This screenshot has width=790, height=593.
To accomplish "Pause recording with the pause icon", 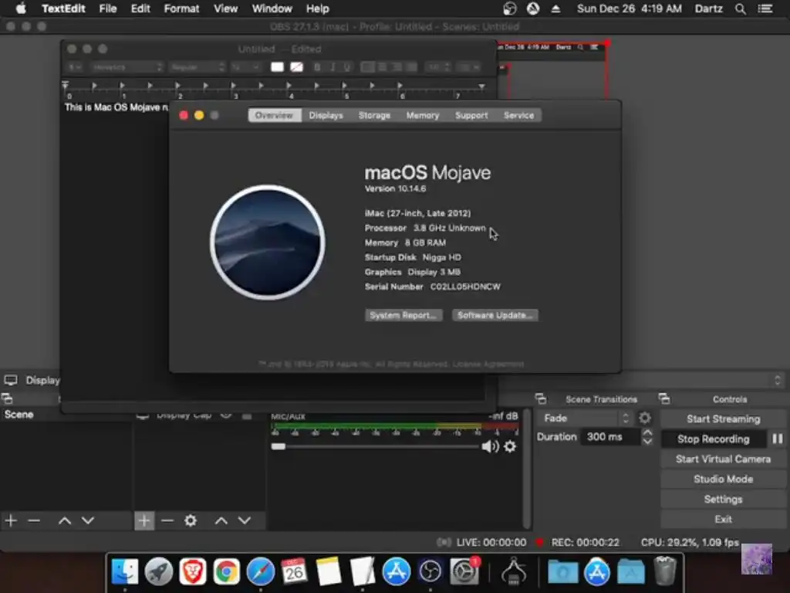I will click(778, 439).
